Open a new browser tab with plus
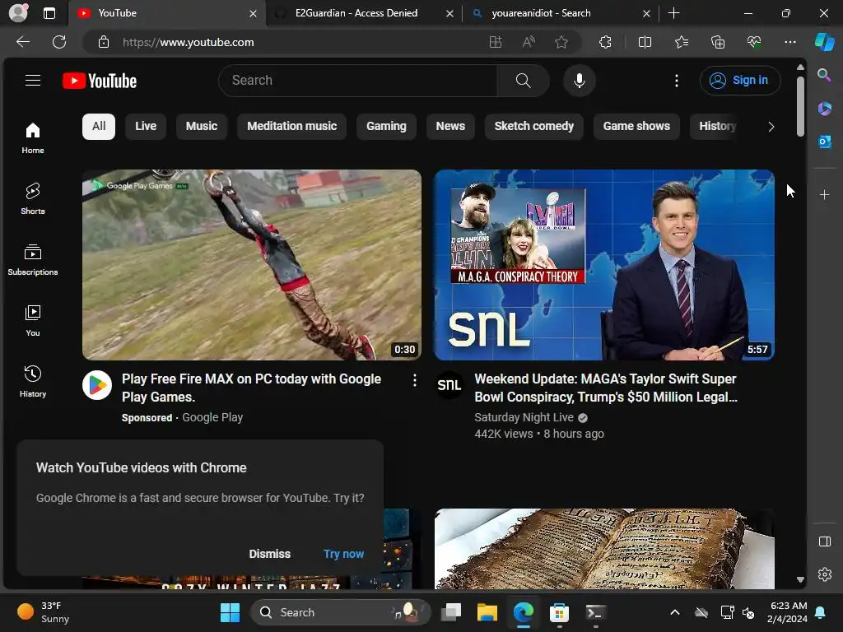 point(673,13)
